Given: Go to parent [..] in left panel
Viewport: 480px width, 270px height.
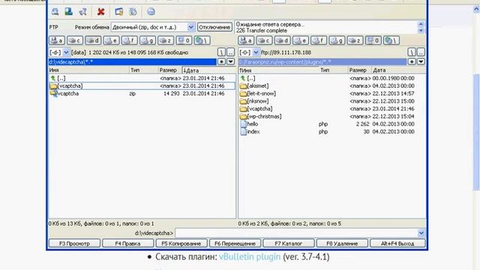Looking at the screenshot, I should point(142,78).
